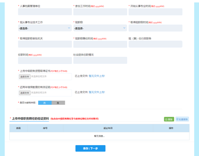Select the 上传中级职务聘任的佐证资料 section tab
This screenshot has height=156, width=199.
(30, 119)
